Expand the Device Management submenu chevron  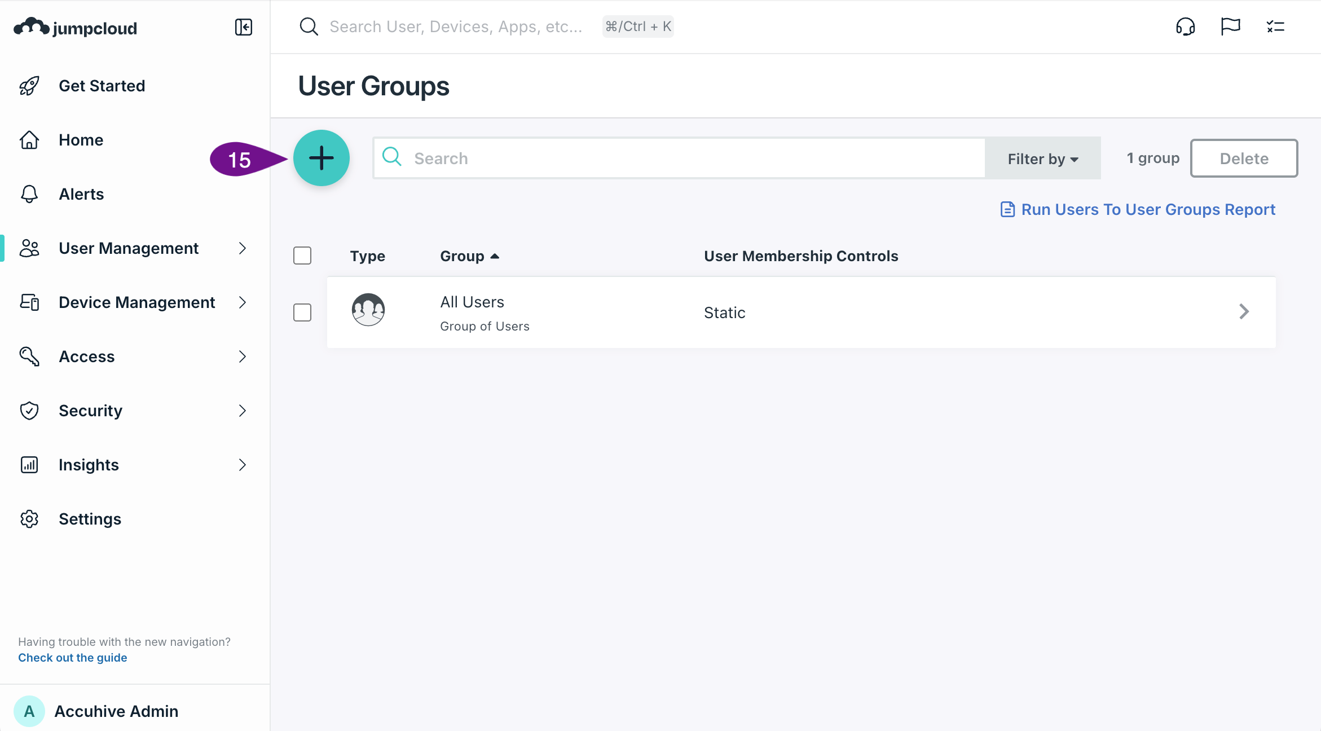pos(243,302)
